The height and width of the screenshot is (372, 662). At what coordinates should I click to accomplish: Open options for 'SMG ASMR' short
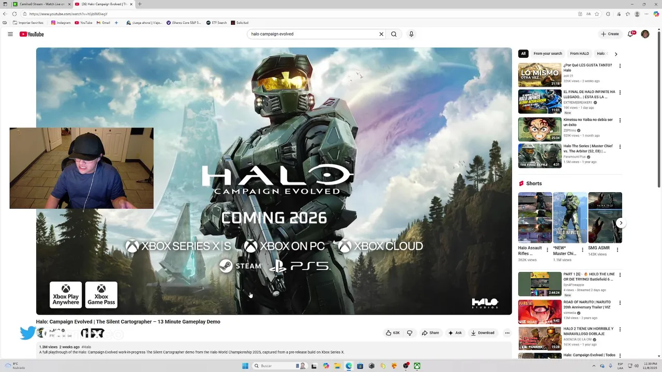(617, 250)
